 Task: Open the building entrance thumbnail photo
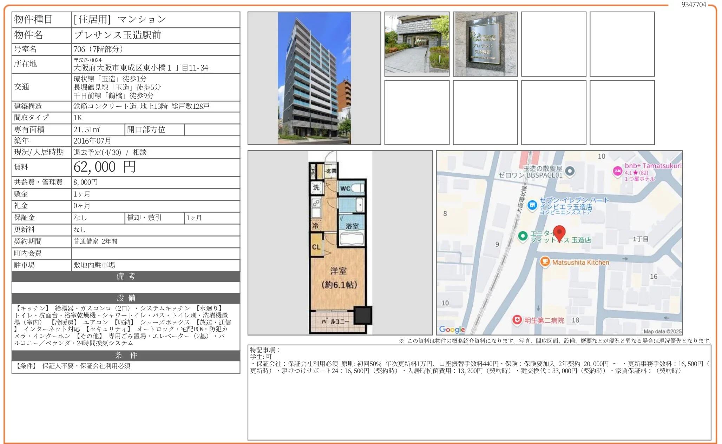pos(417,44)
